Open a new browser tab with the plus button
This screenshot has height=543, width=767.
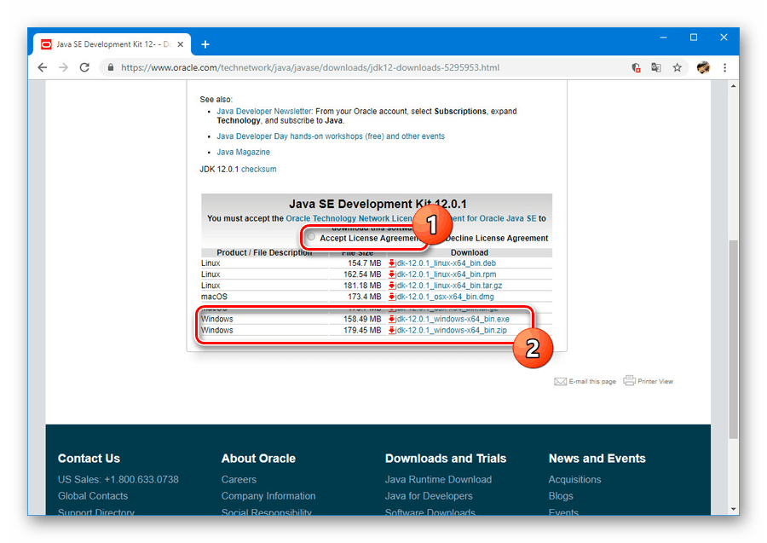tap(205, 44)
